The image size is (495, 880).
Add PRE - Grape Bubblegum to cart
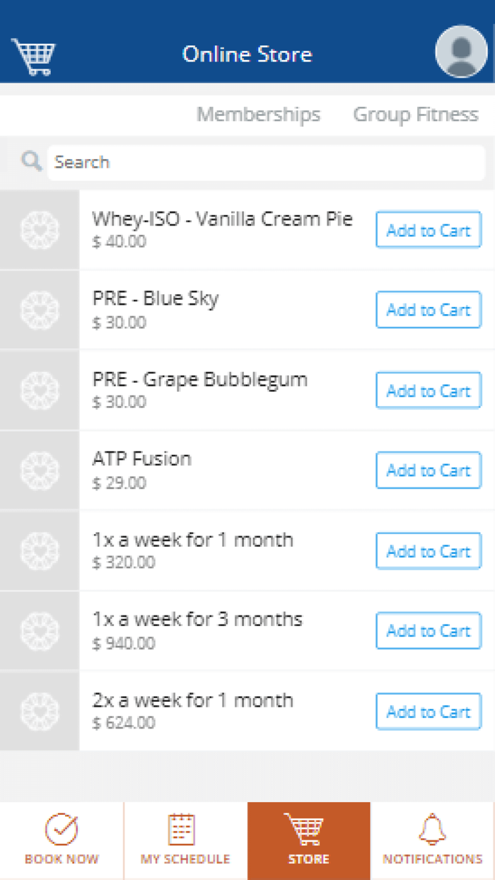[x=428, y=390]
